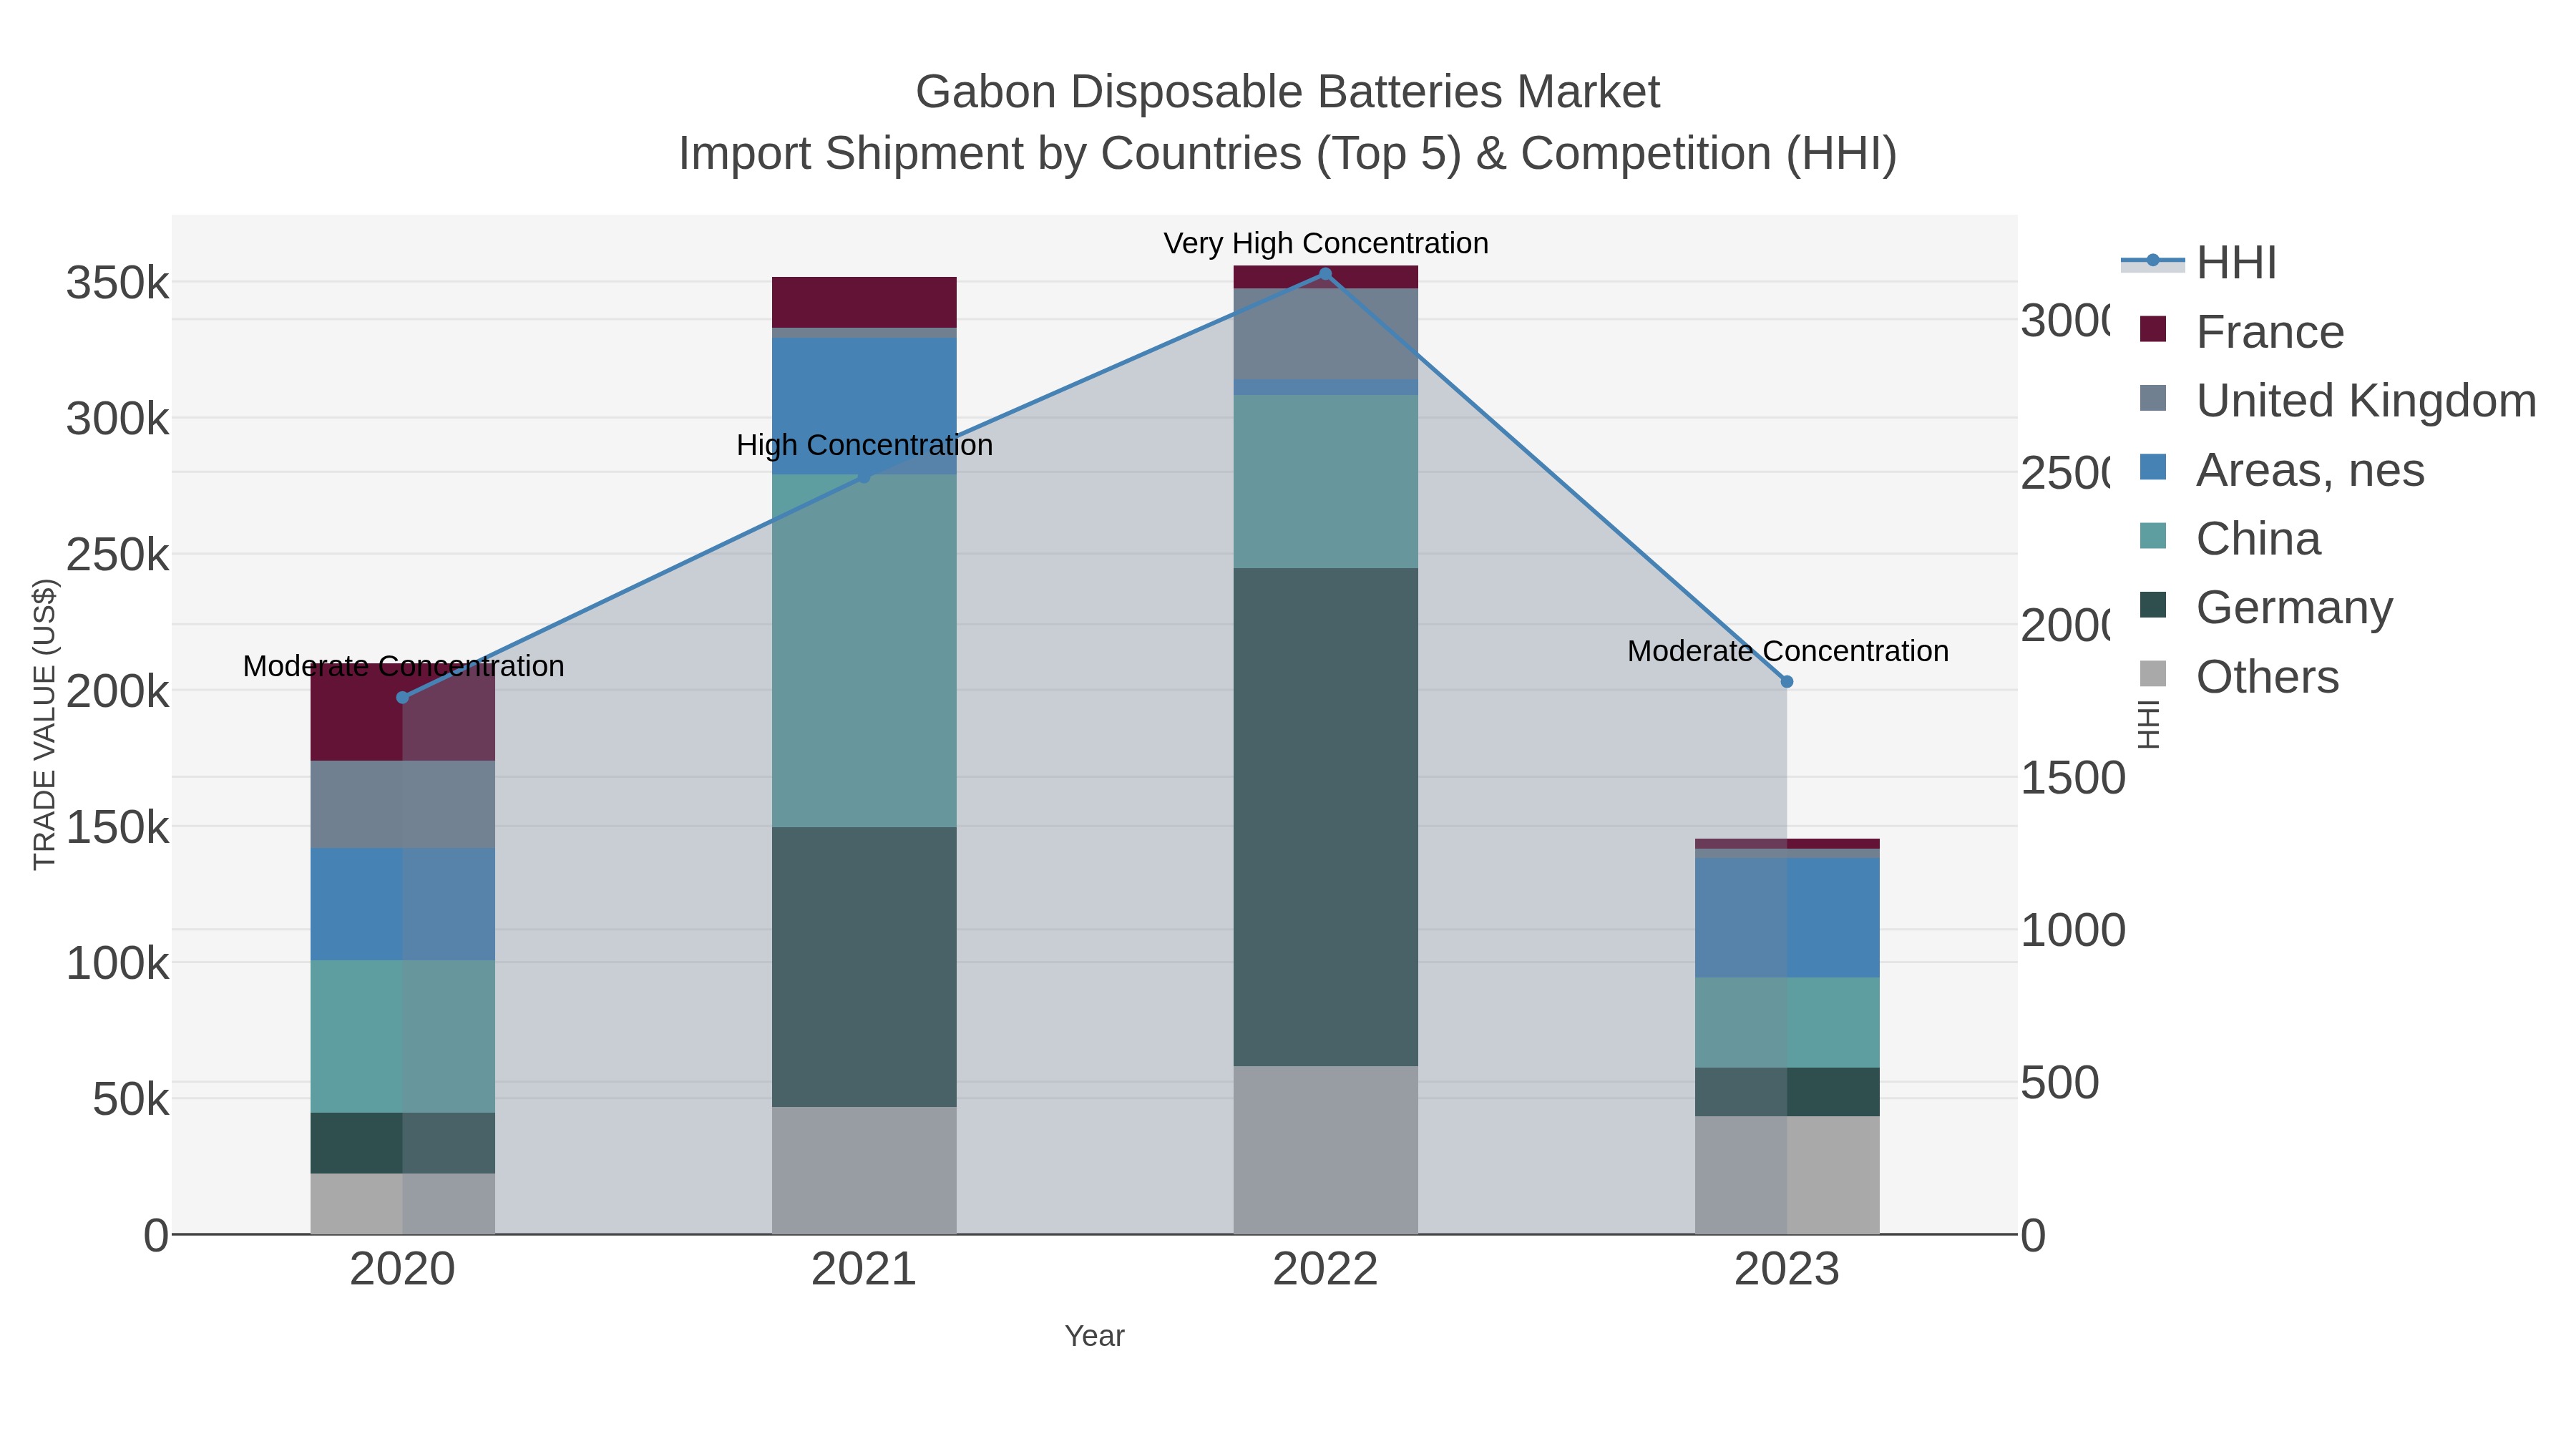Click the 200k y-axis tick label
Screen dimensions: 2576x1449
pyautogui.click(x=118, y=691)
